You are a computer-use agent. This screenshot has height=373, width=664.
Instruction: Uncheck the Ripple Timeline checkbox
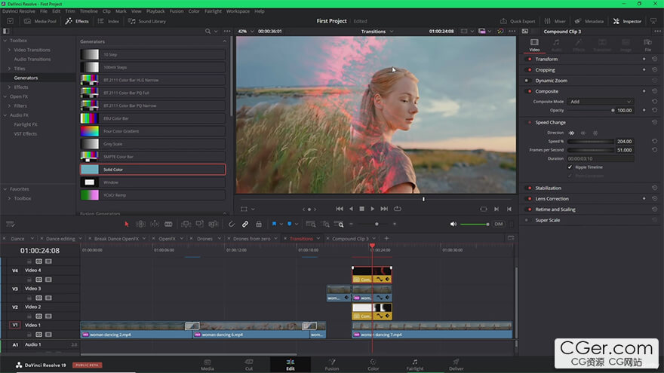point(570,167)
